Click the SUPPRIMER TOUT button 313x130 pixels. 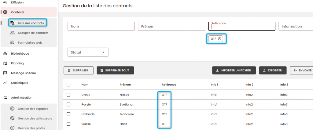[x=115, y=70]
